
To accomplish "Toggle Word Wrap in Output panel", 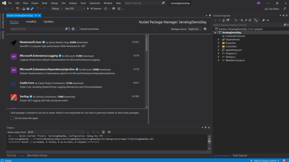I will point(109,132).
